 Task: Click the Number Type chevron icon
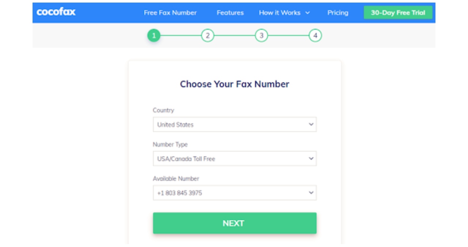click(311, 159)
